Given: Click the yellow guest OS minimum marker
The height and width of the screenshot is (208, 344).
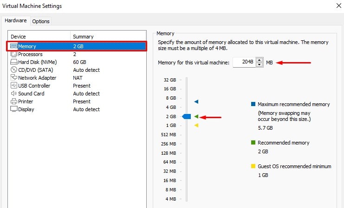Looking at the screenshot, I should click(x=196, y=126).
